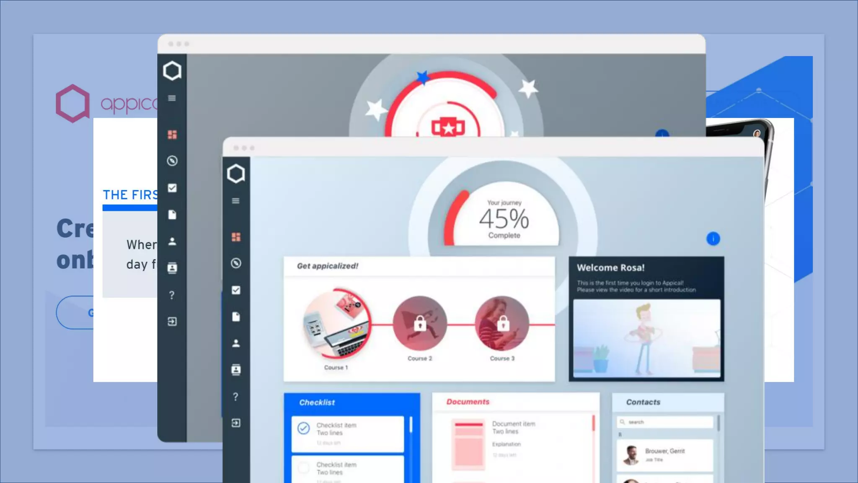
Task: Check the first Checklist item circle
Action: [x=304, y=428]
